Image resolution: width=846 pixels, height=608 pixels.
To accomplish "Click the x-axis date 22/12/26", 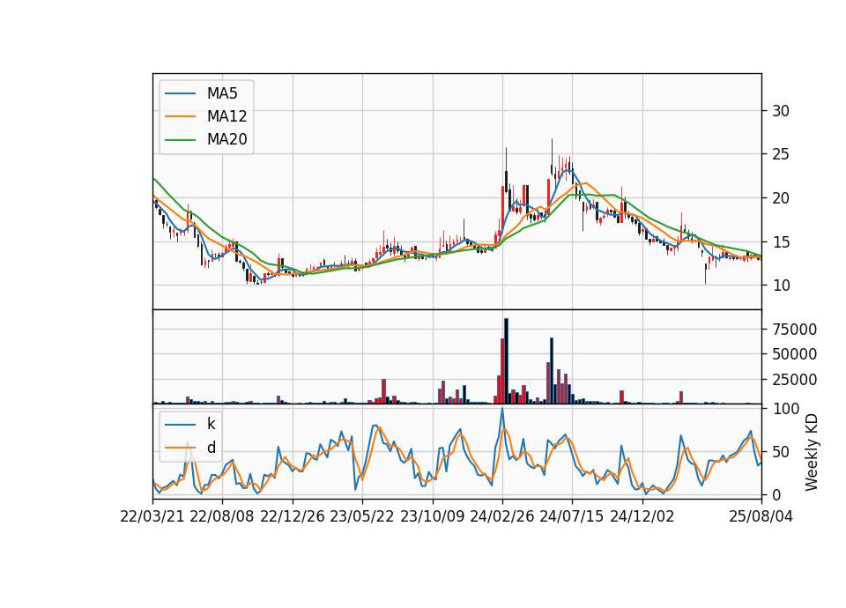I will click(x=293, y=517).
